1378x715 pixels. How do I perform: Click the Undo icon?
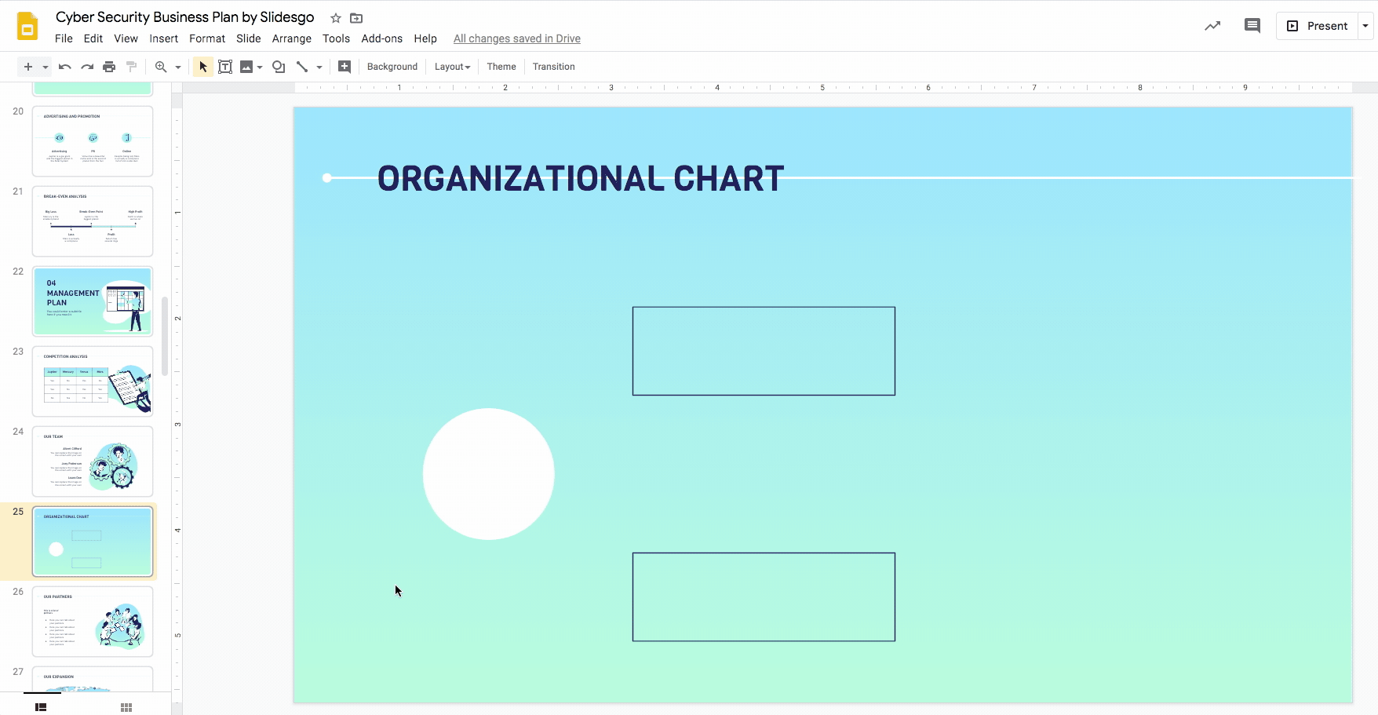(65, 67)
